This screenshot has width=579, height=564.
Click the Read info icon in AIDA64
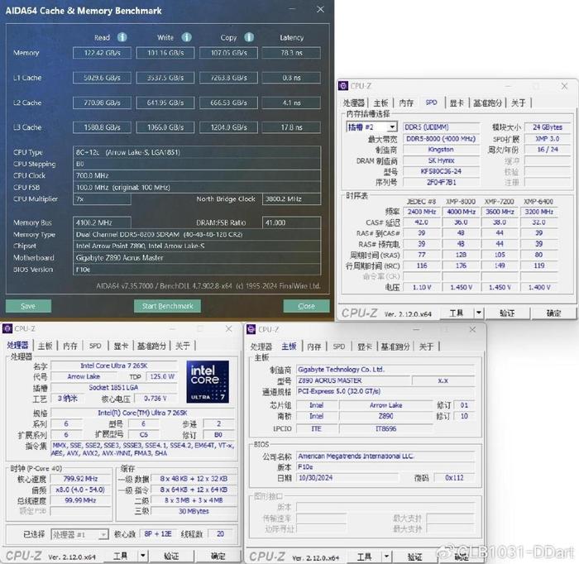[x=122, y=37]
